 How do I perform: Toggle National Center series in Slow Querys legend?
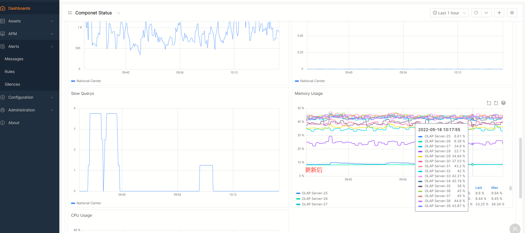coord(86,203)
